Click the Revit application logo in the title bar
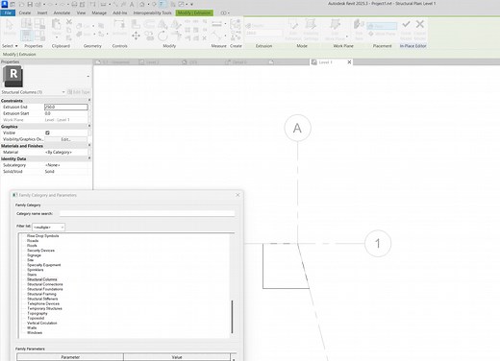500x361 pixels. click(5, 4)
